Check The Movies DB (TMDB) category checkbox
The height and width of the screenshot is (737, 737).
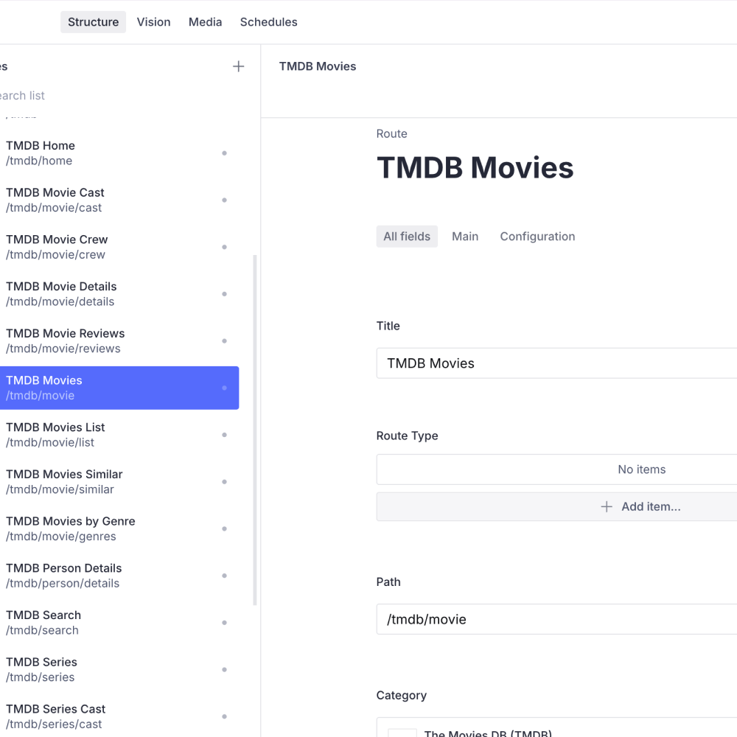coord(402,732)
